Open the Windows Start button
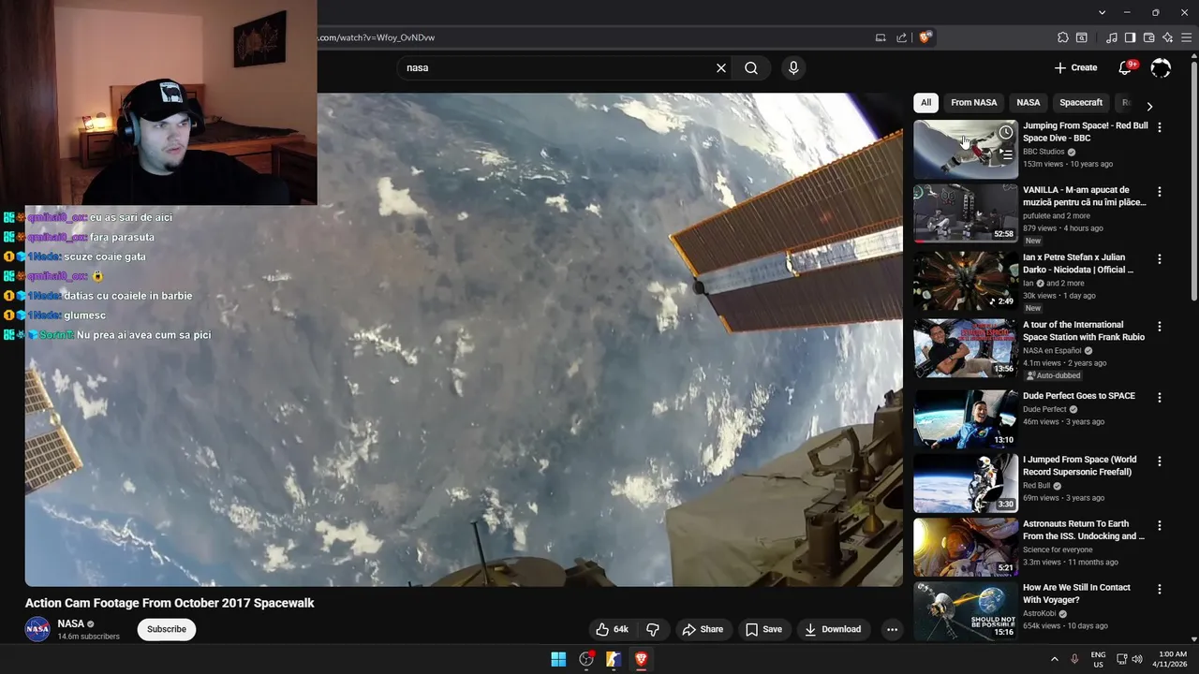Viewport: 1199px width, 674px height. point(558,659)
